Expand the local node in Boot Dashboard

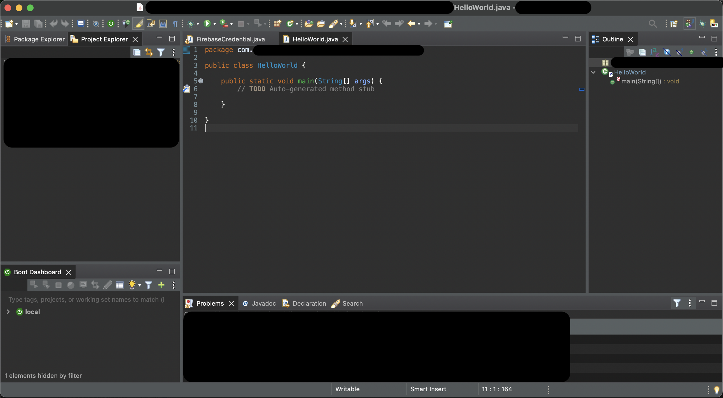[x=8, y=312]
